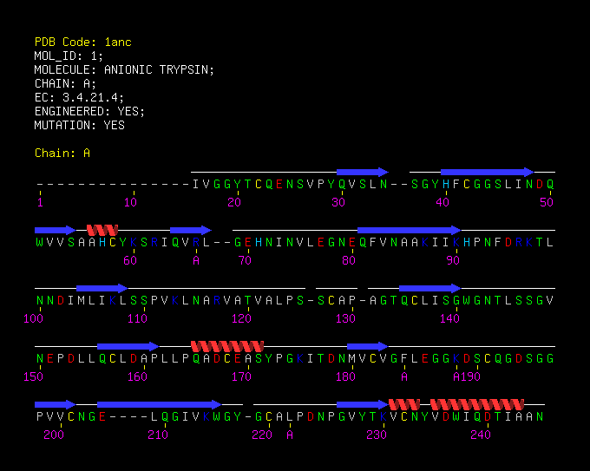
Task: Select the blue strand arrow above PVVC
Action: click(56, 404)
